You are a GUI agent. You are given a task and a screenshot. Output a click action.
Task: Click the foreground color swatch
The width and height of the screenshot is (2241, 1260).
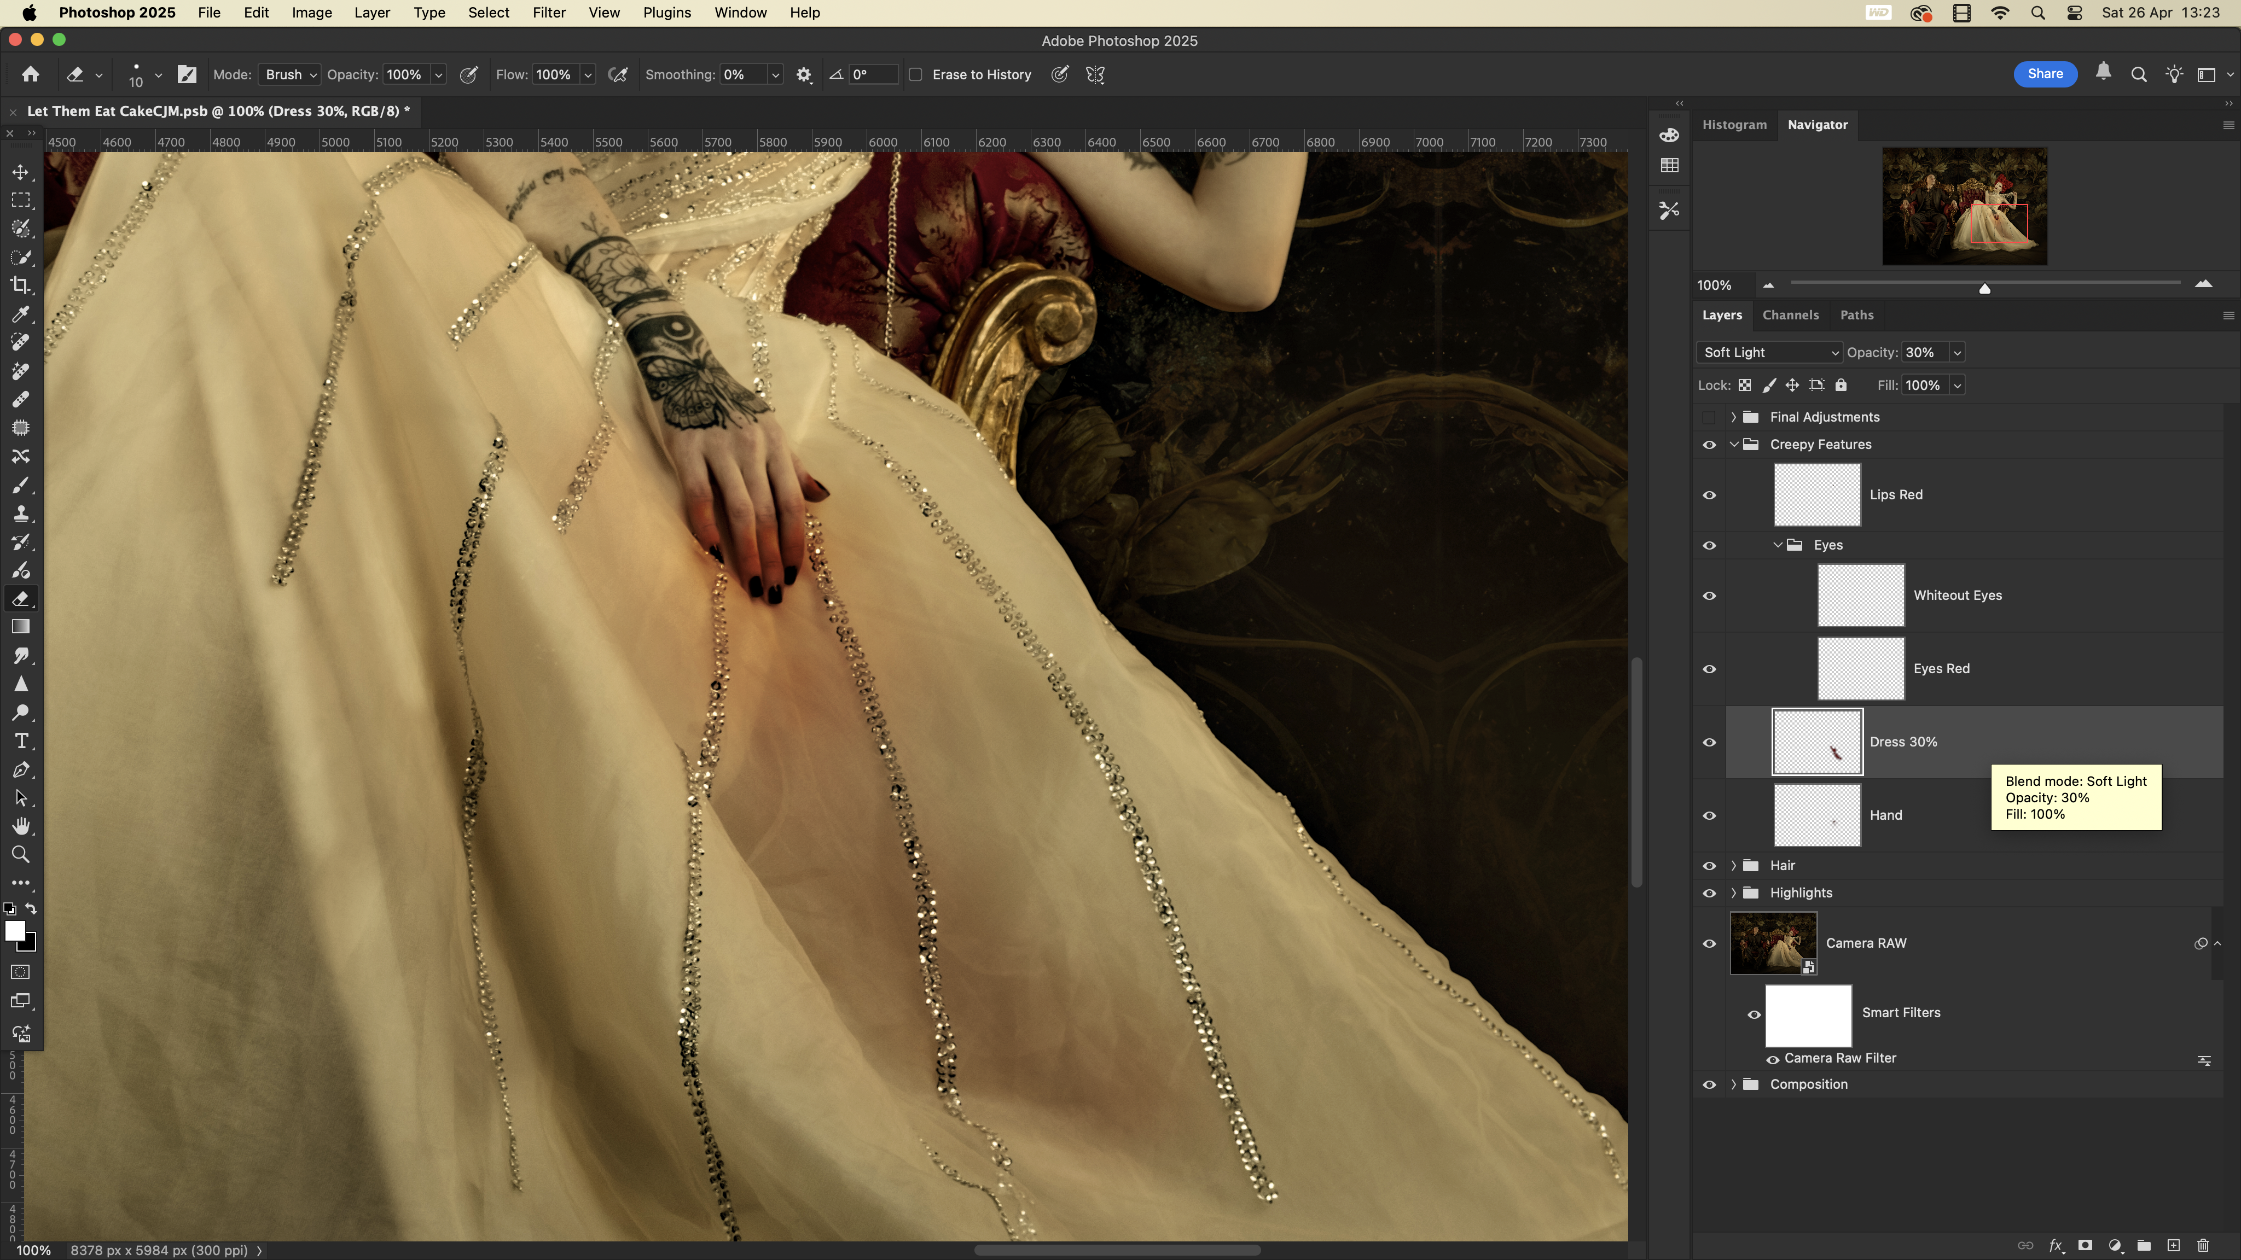pyautogui.click(x=15, y=930)
